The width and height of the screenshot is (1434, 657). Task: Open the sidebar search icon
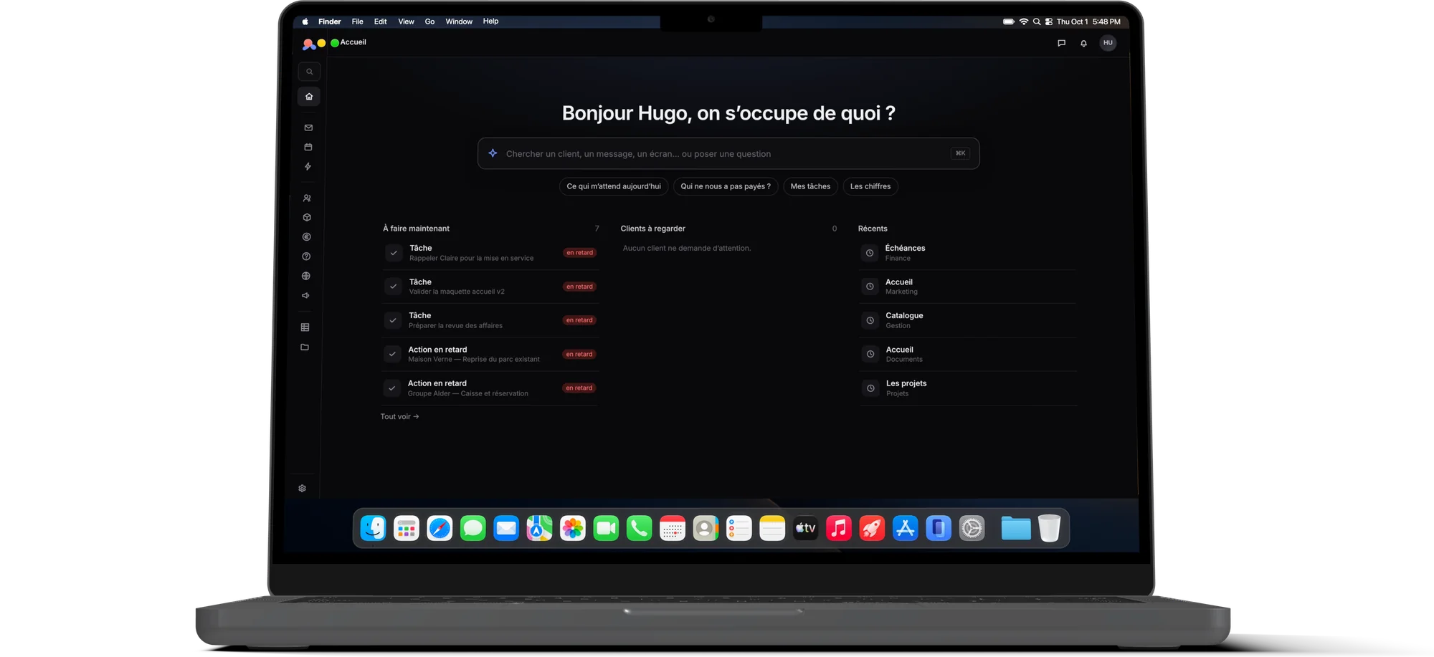309,72
